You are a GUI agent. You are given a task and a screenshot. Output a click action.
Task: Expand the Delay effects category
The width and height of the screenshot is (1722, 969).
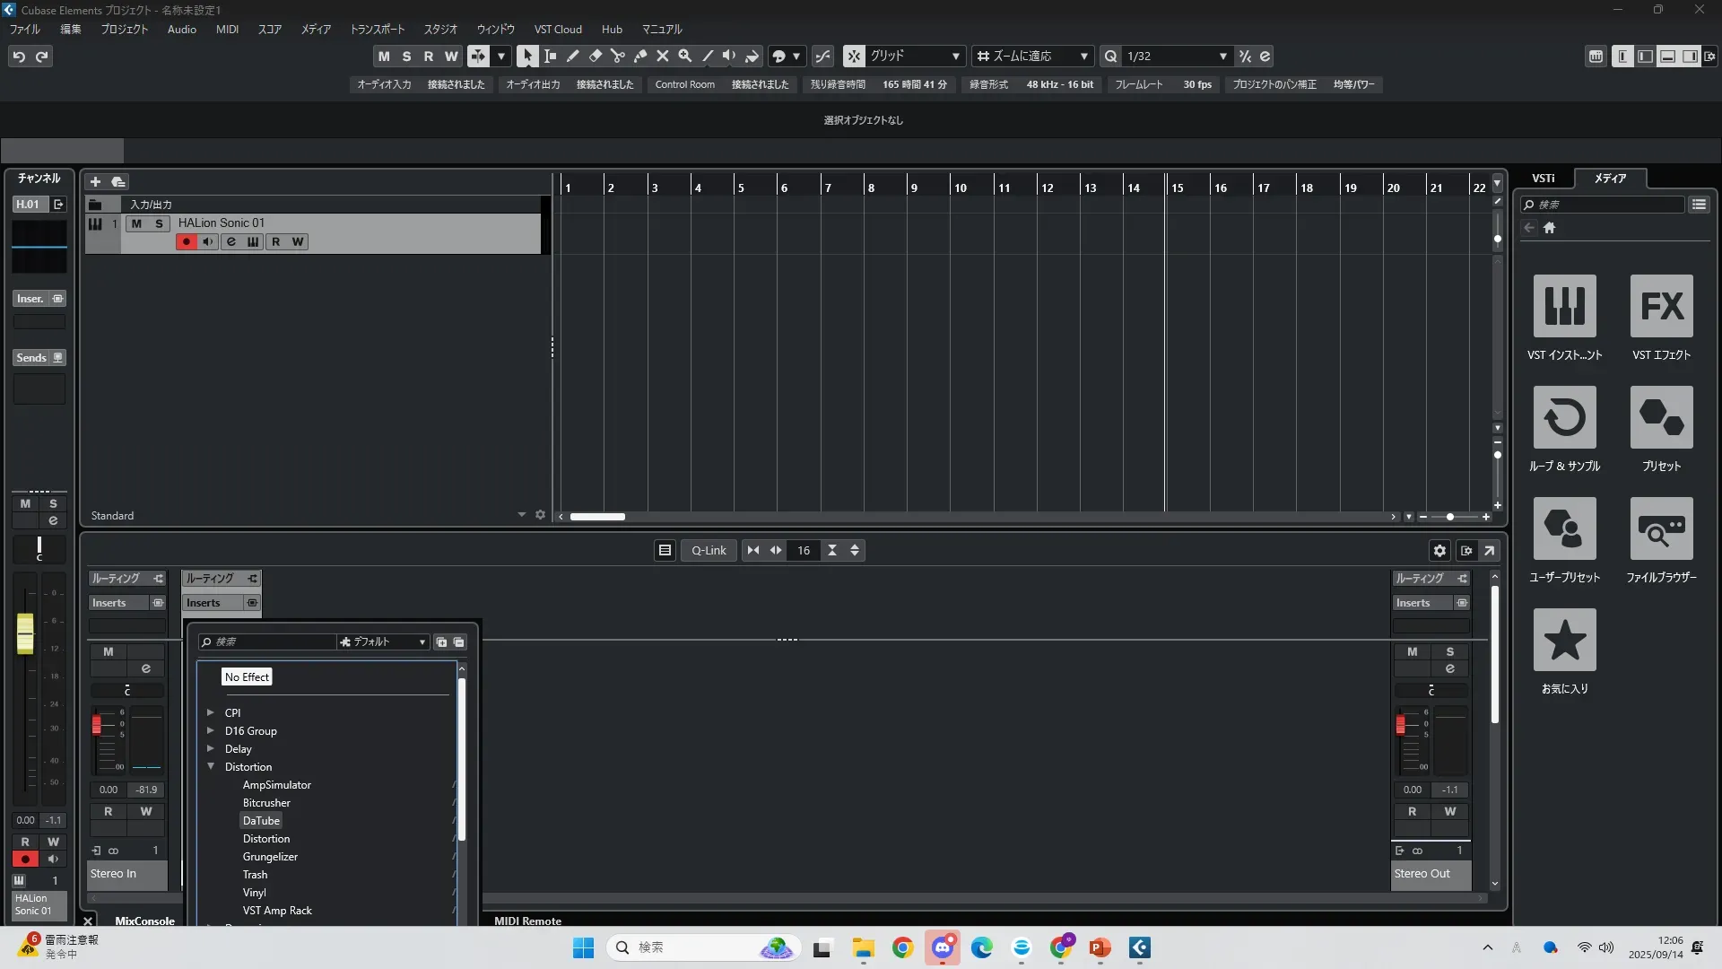pyautogui.click(x=211, y=748)
